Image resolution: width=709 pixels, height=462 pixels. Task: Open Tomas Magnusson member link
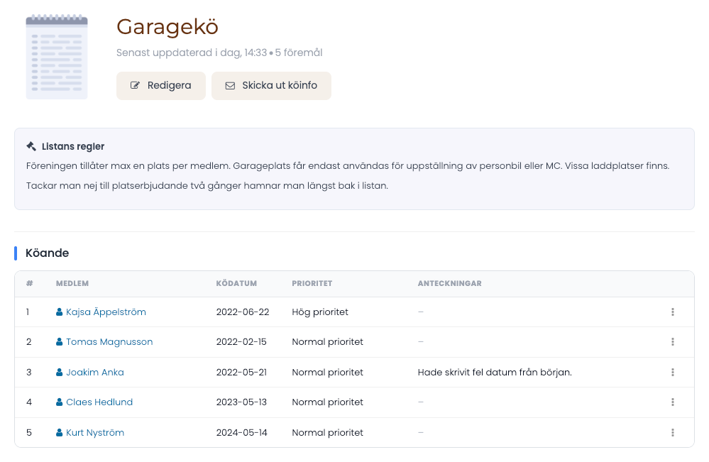109,342
